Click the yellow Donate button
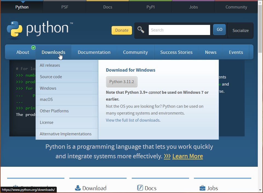 point(122,30)
